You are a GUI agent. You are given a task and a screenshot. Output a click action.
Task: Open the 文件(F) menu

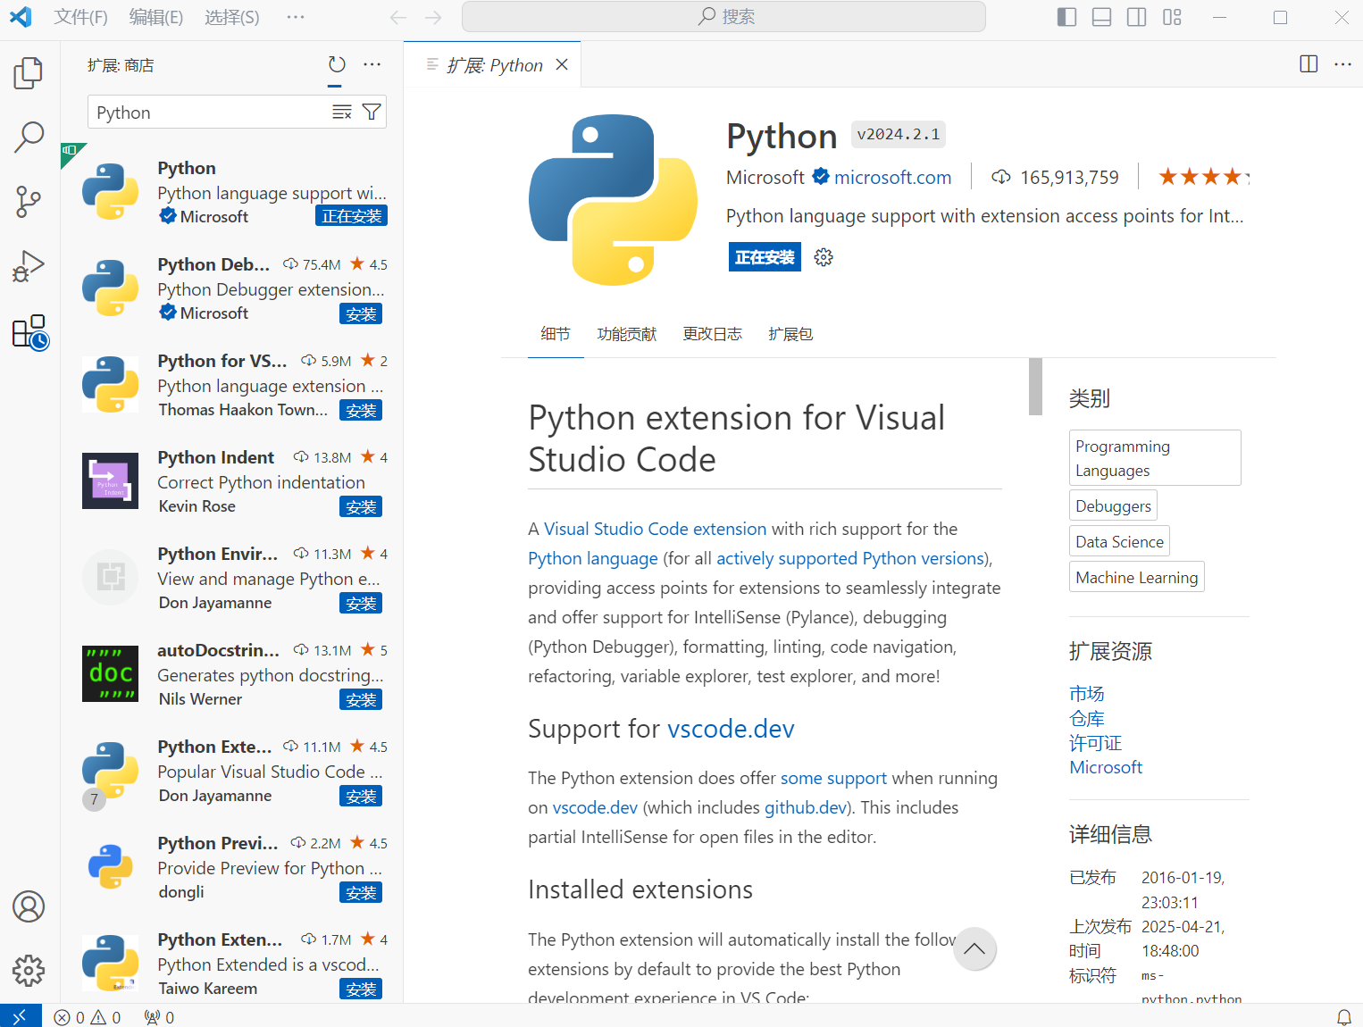pyautogui.click(x=80, y=17)
